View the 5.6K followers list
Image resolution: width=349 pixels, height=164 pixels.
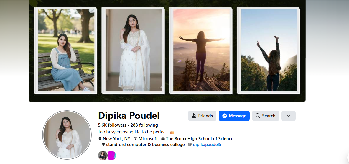coord(112,125)
